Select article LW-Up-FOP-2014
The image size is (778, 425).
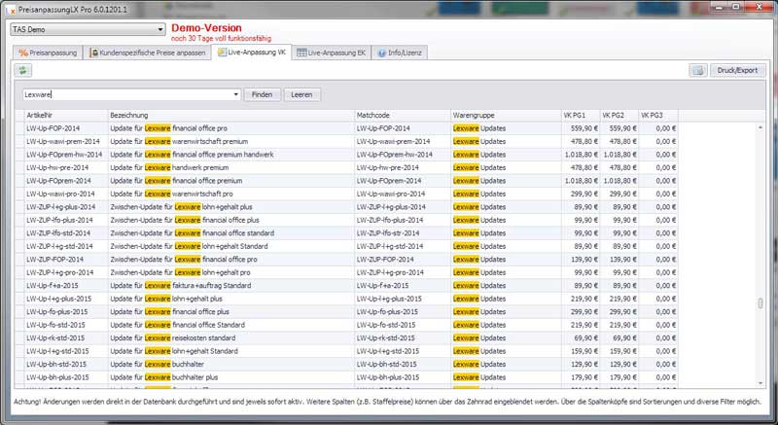[52, 128]
